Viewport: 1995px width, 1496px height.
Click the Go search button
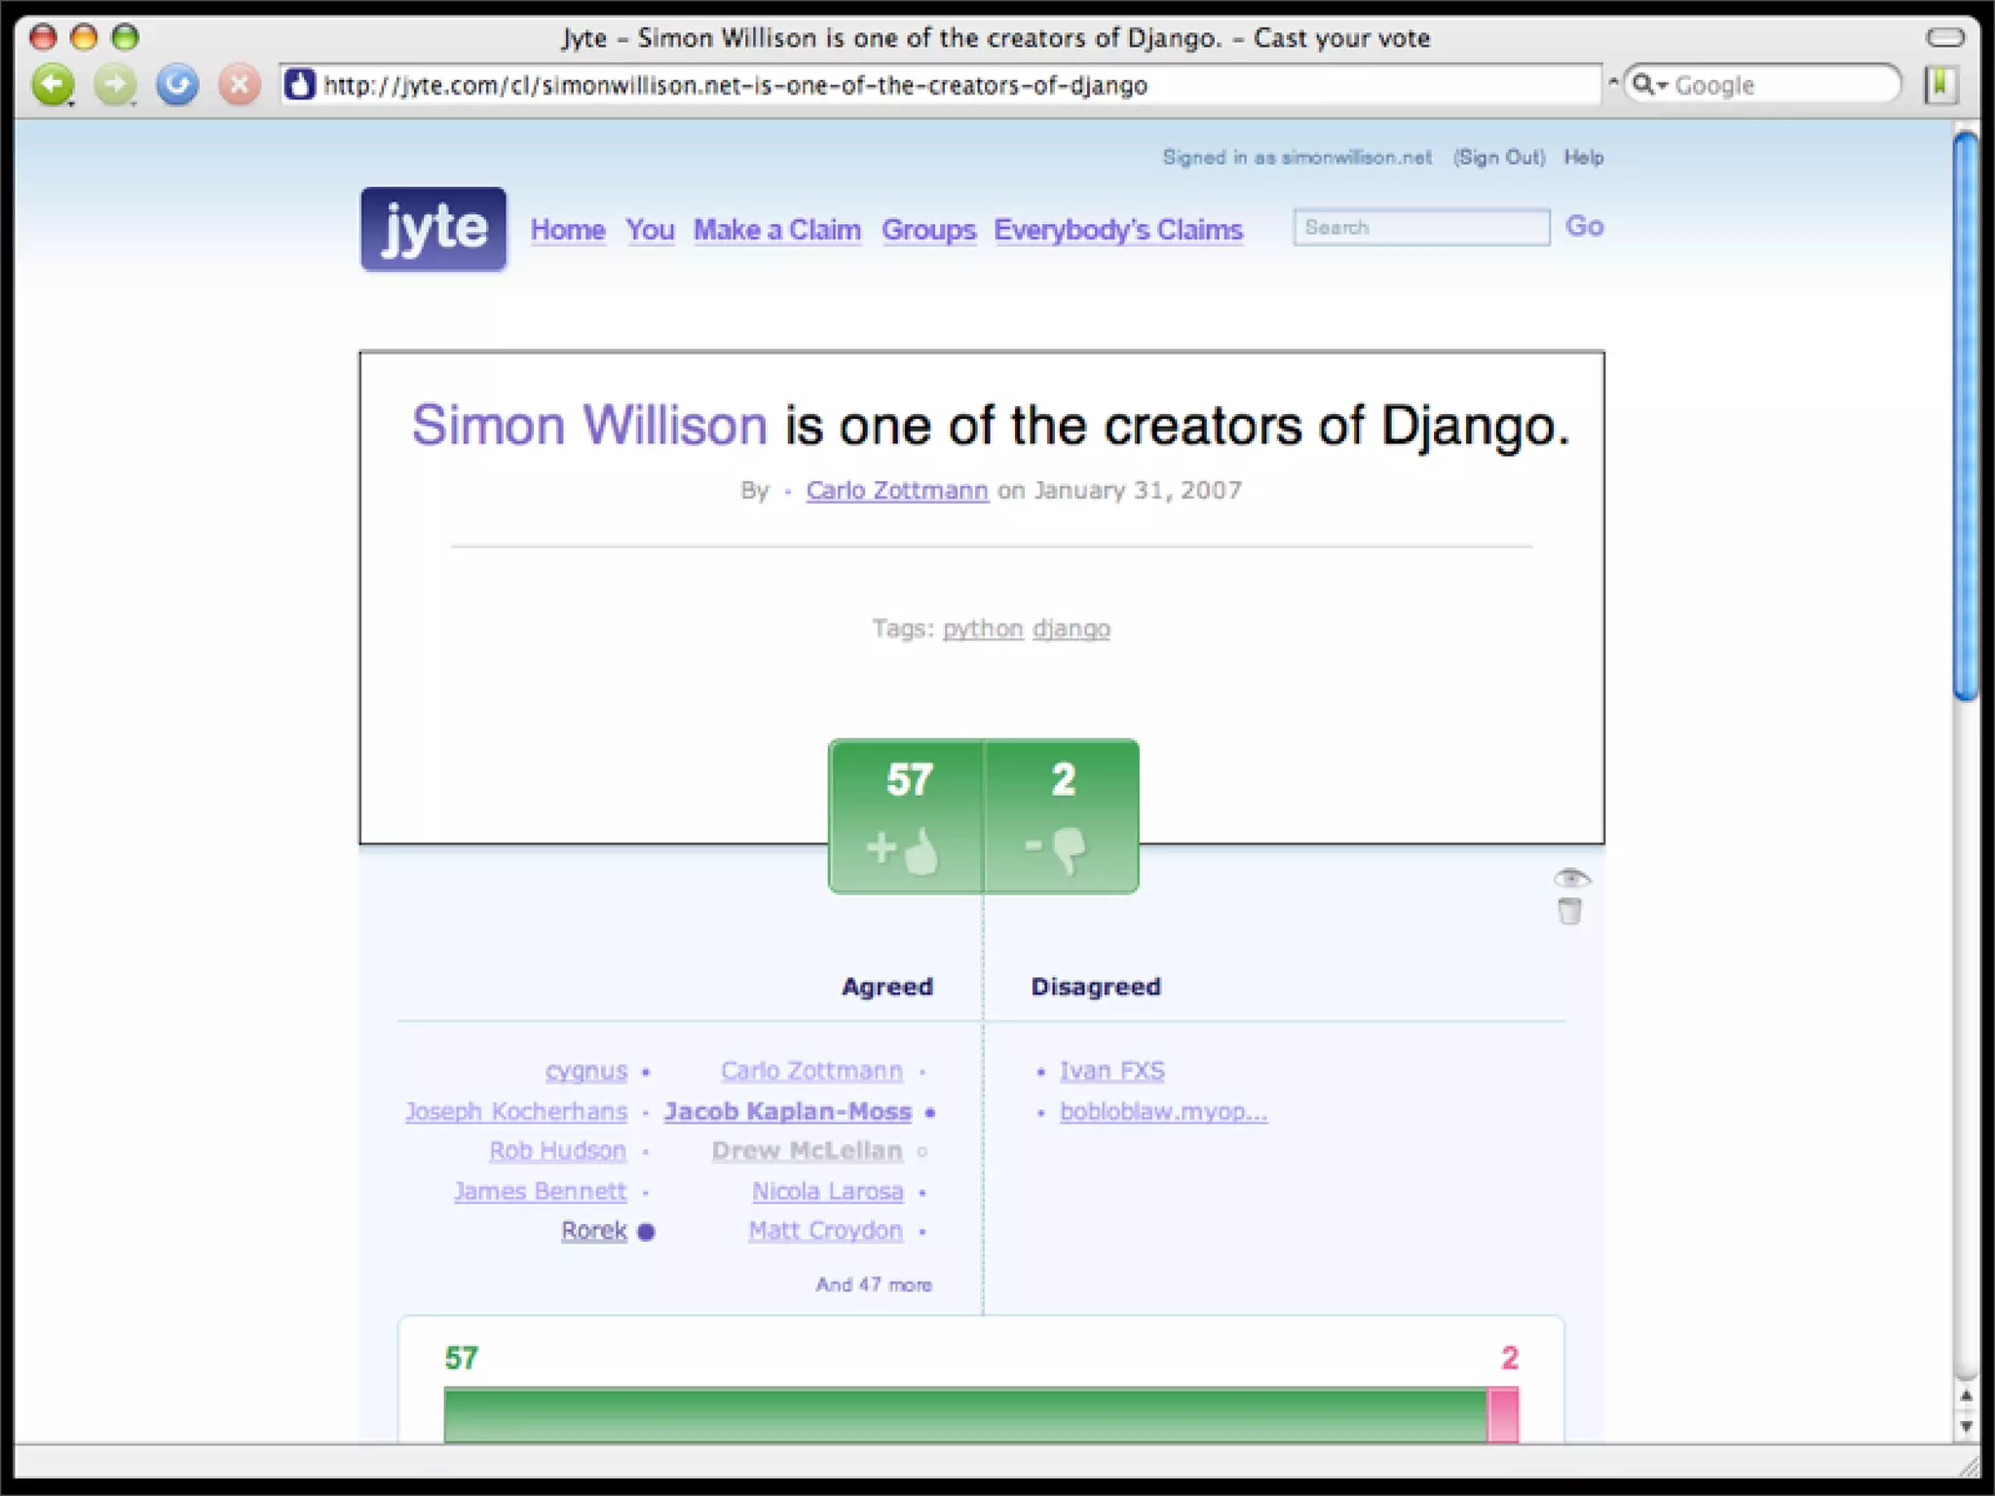point(1584,226)
